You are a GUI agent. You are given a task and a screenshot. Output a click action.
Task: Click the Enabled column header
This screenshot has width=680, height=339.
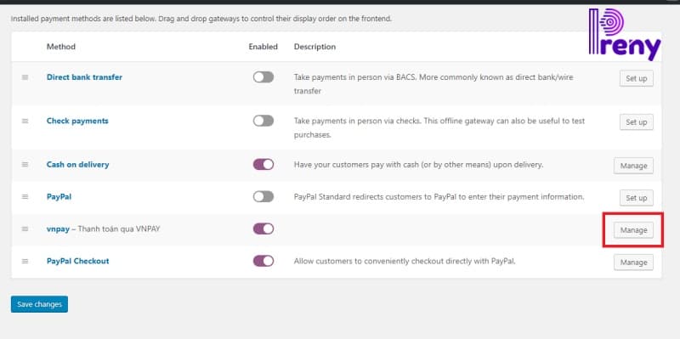[263, 47]
